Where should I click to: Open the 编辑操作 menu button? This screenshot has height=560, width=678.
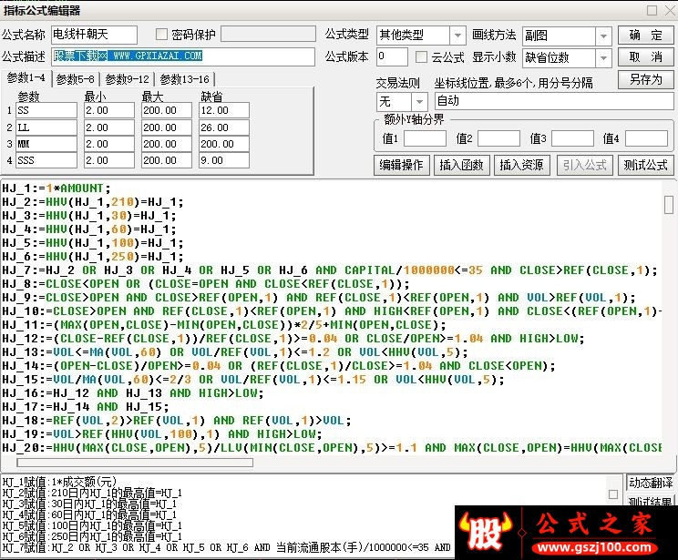[401, 165]
